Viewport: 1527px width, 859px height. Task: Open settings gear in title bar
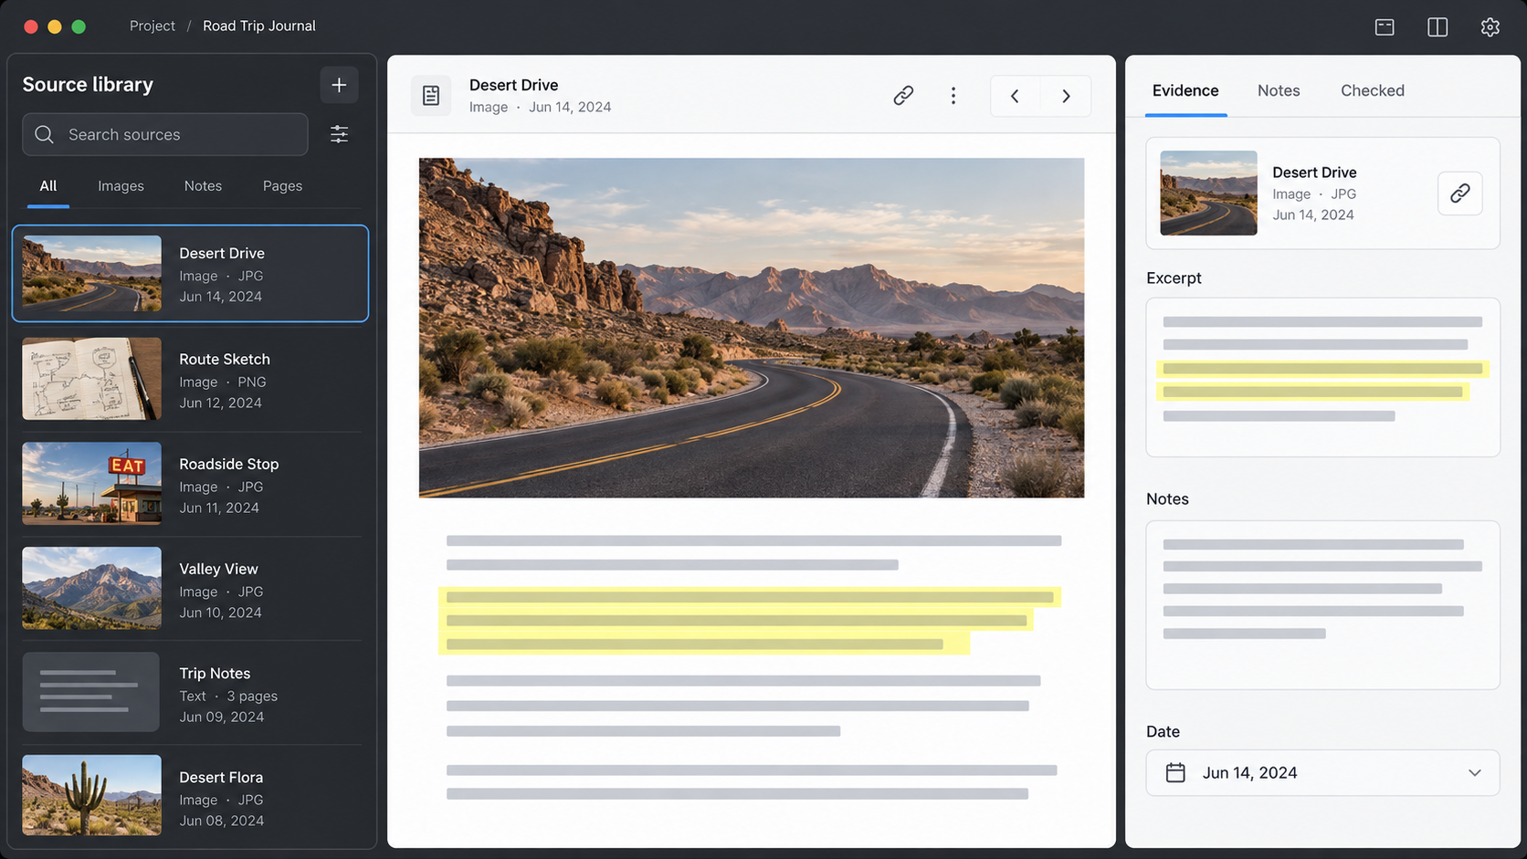1490,26
